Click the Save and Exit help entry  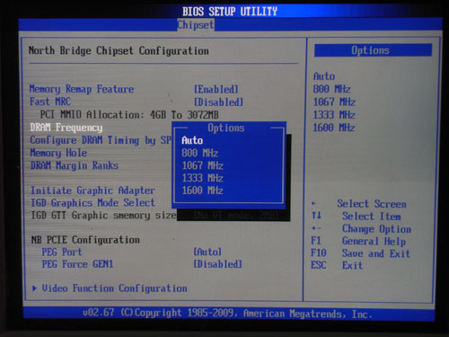(x=376, y=253)
